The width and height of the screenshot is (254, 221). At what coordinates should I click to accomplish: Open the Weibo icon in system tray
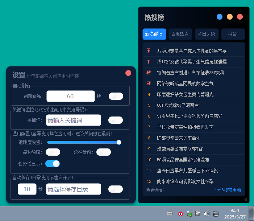click(x=180, y=214)
